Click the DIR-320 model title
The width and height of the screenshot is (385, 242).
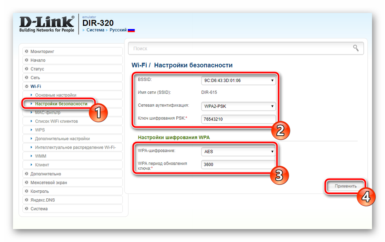click(98, 23)
